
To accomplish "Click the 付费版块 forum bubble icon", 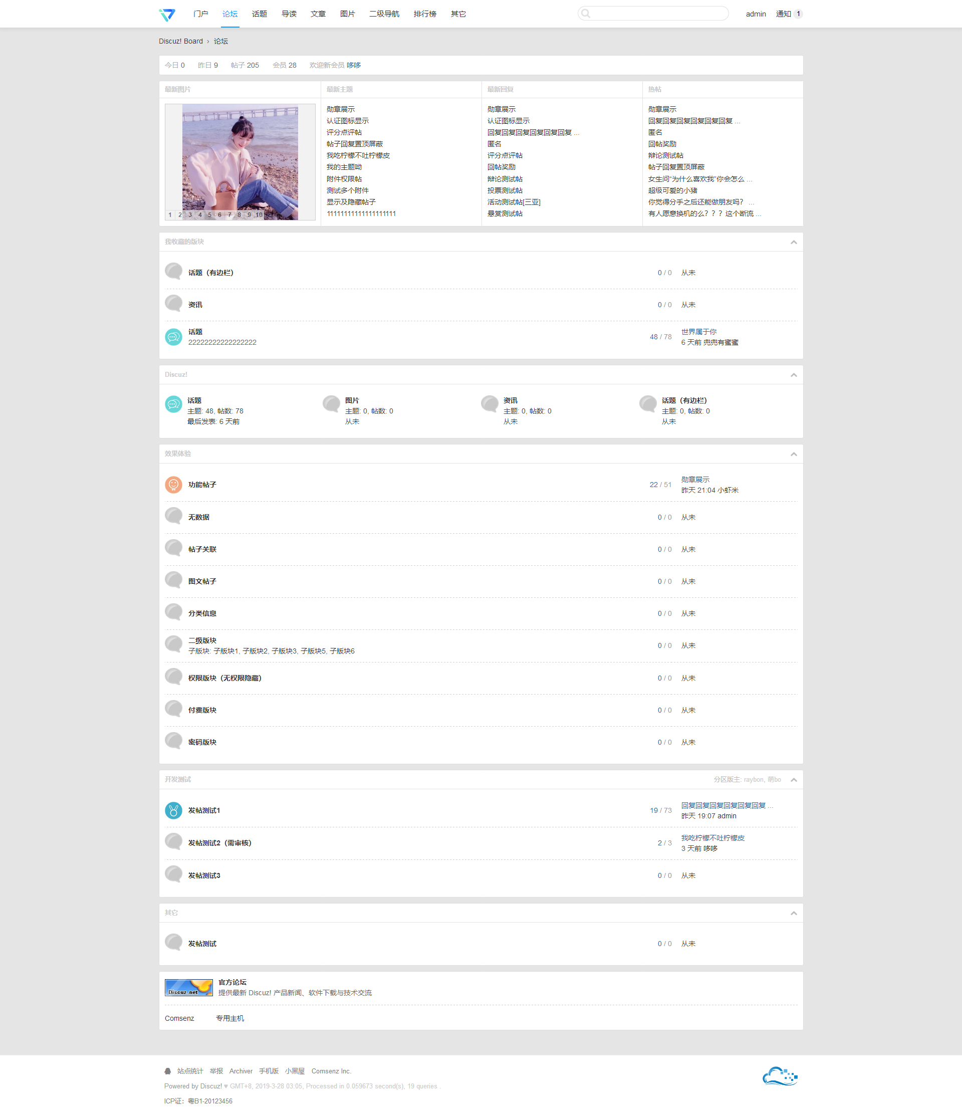I will pyautogui.click(x=173, y=709).
